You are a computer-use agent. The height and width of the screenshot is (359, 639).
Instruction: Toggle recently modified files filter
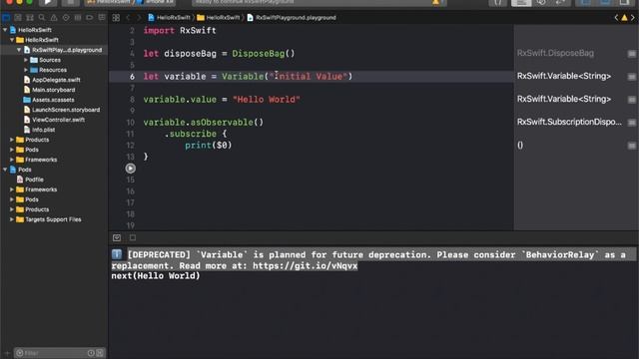point(91,353)
